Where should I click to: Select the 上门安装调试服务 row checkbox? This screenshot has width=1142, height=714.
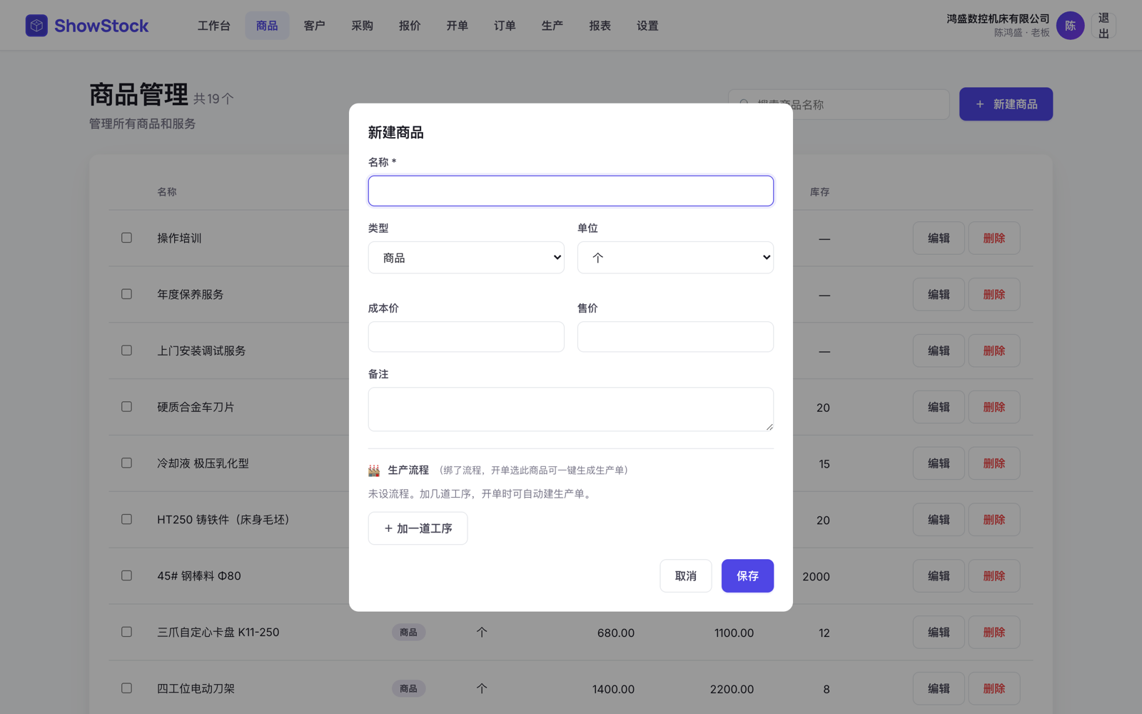[x=126, y=351]
